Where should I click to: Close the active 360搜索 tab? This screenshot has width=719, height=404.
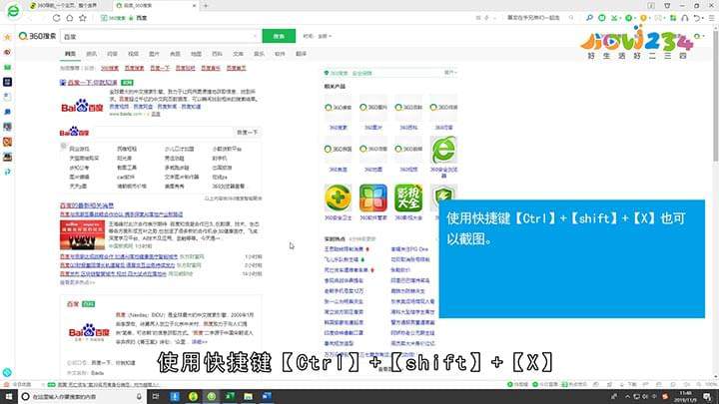tap(194, 6)
